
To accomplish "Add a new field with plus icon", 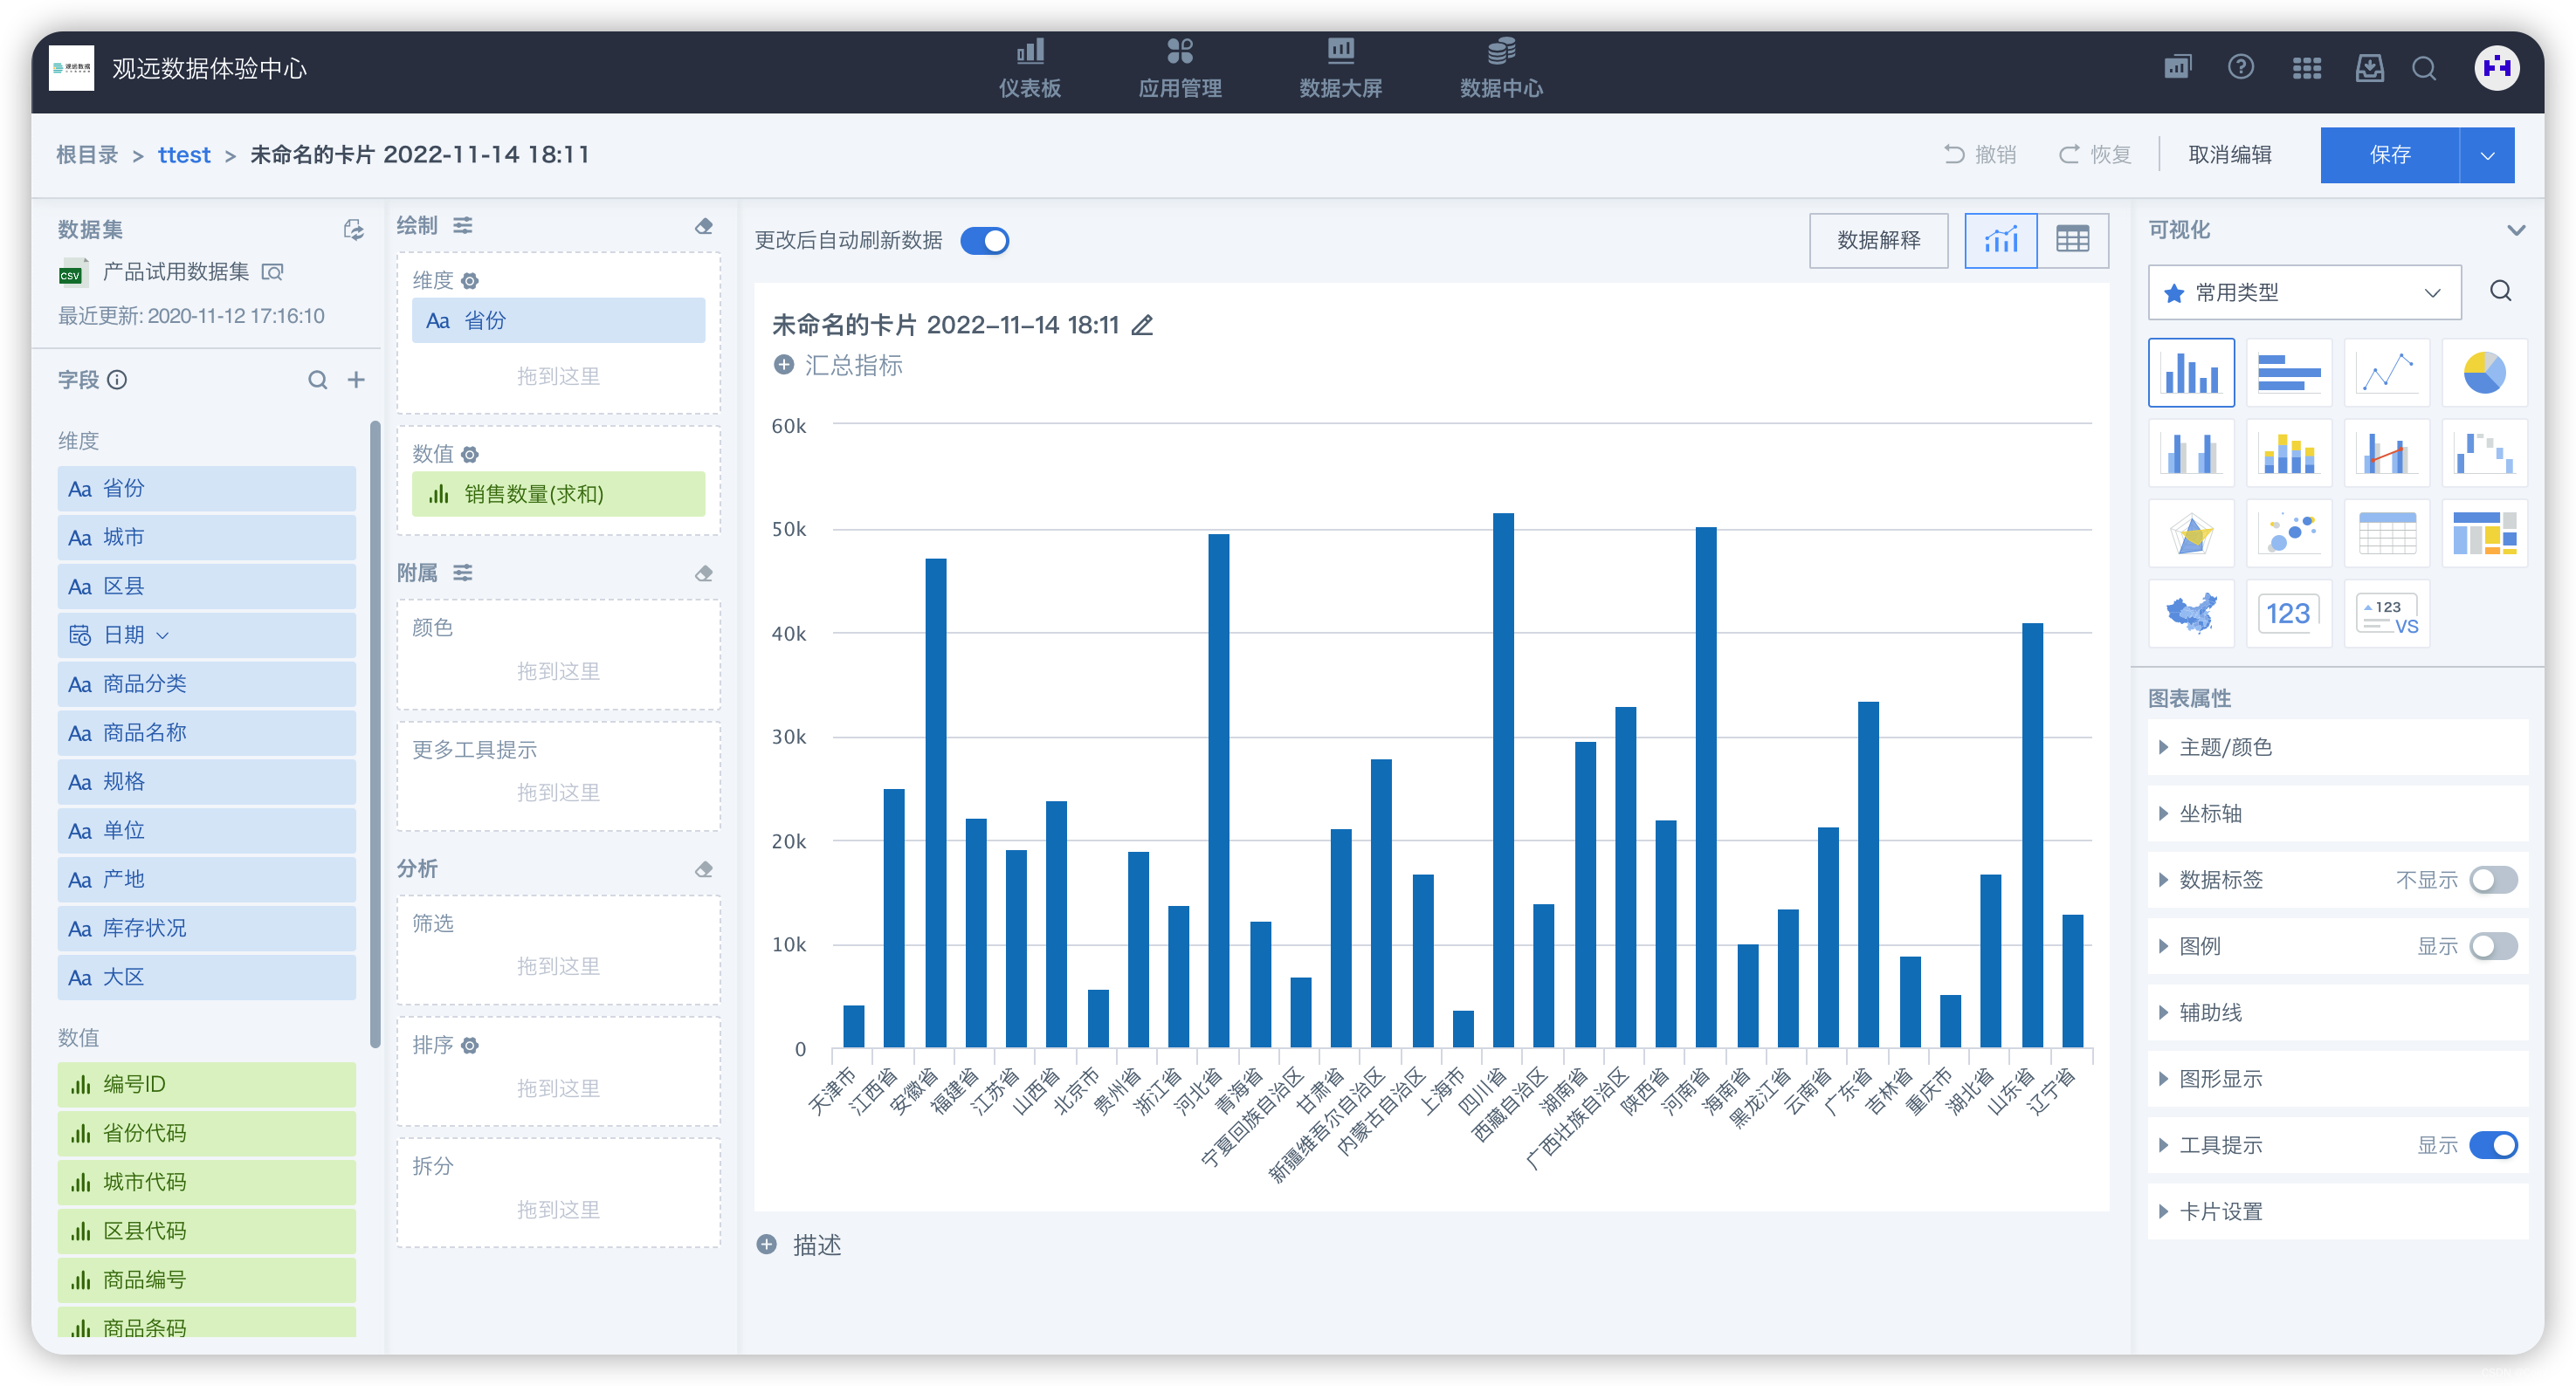I will tap(356, 380).
